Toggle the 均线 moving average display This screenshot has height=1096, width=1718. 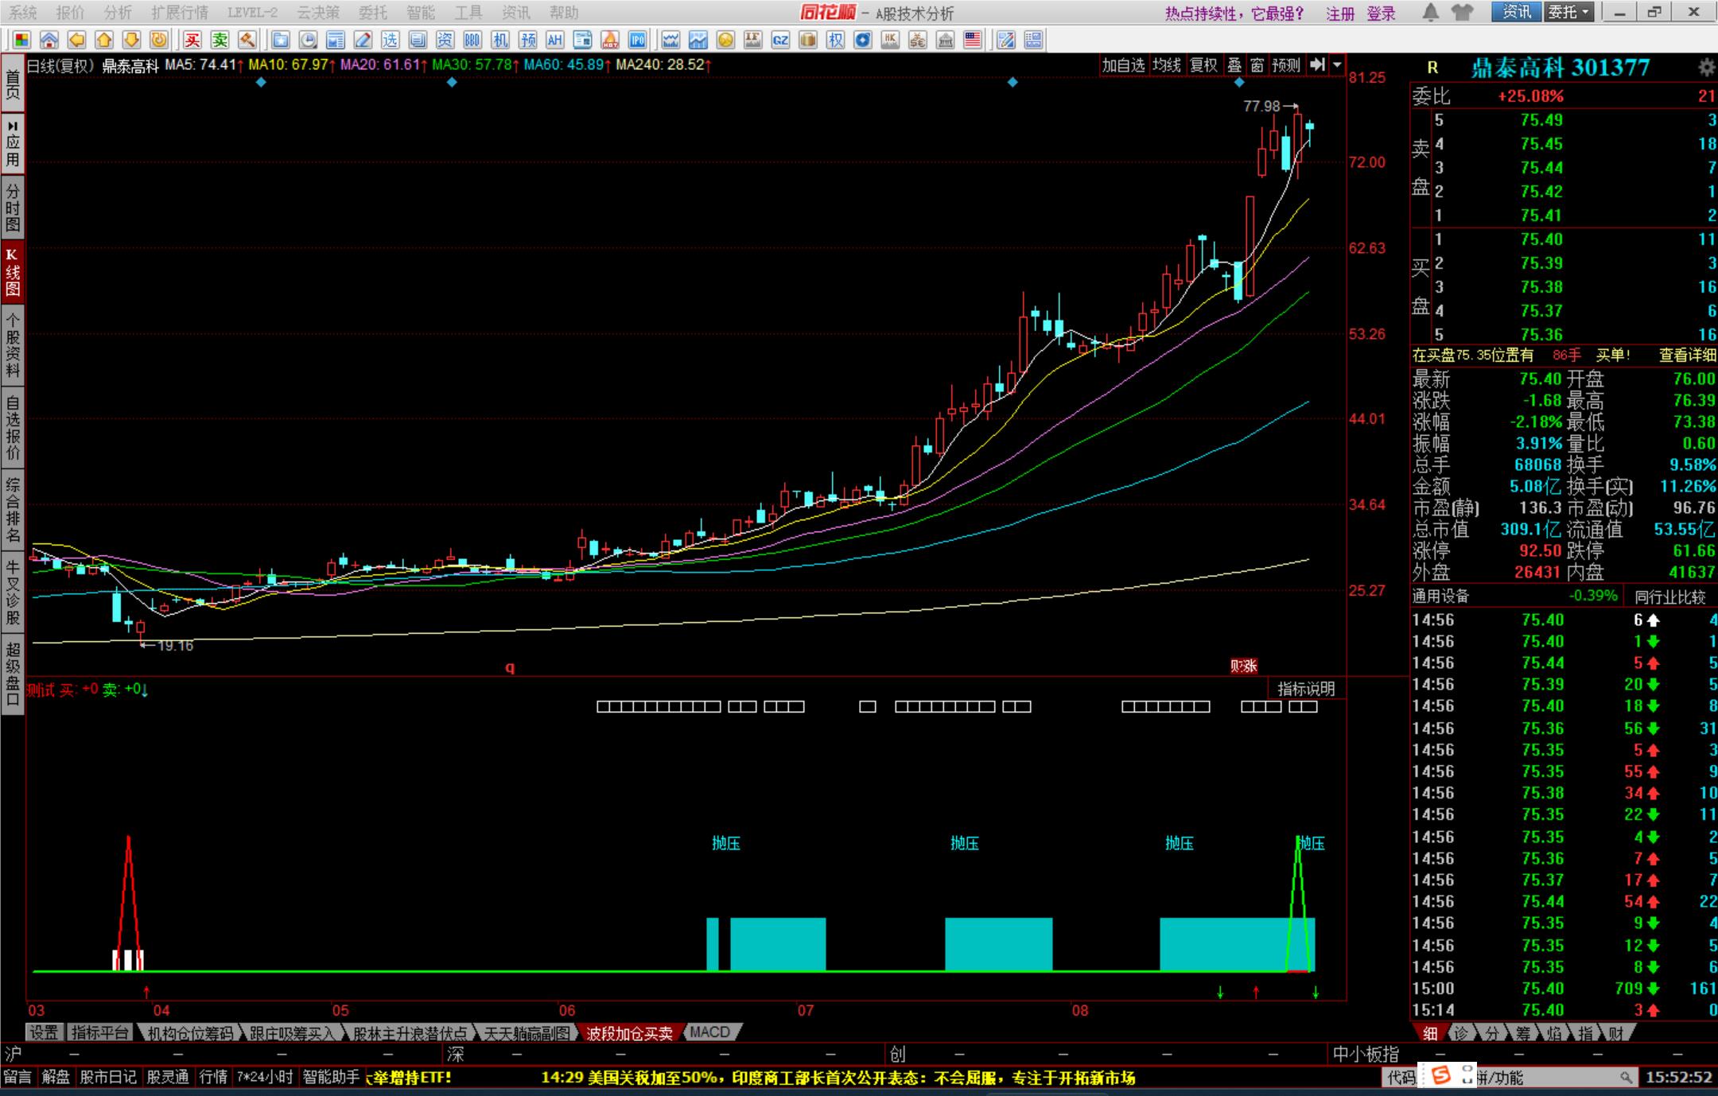click(1167, 65)
